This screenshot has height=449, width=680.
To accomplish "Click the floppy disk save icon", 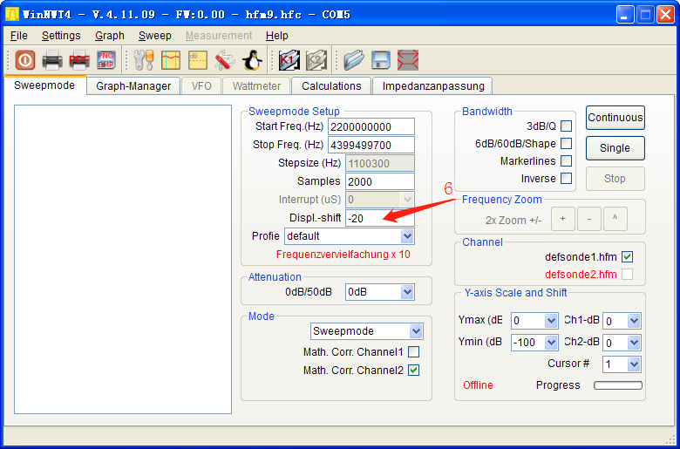I will pyautogui.click(x=381, y=60).
